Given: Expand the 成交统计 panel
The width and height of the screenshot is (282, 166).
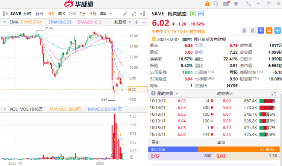Looking at the screenshot, I should point(273,94).
